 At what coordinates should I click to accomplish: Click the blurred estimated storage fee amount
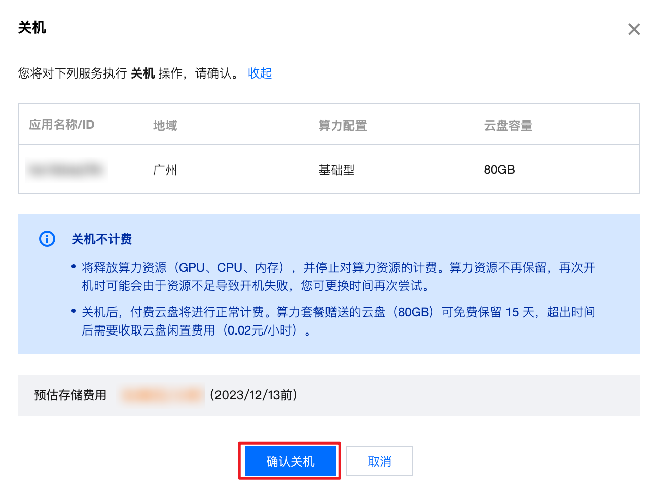pos(161,395)
